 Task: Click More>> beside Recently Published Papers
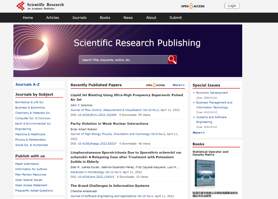(179, 85)
